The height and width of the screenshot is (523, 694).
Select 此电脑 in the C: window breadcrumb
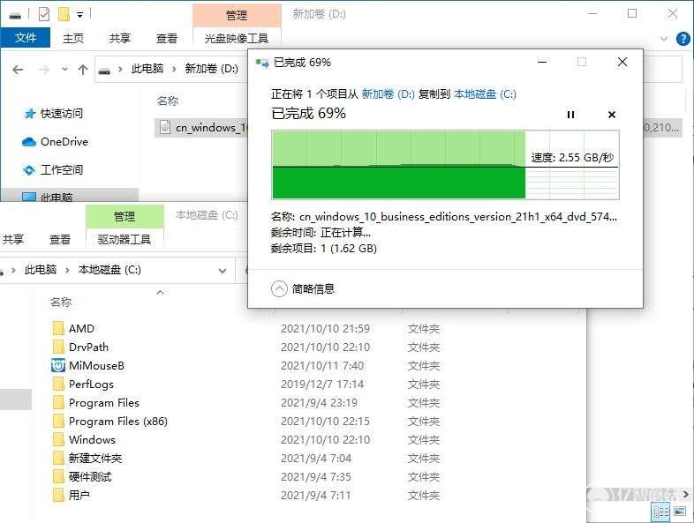point(41,270)
